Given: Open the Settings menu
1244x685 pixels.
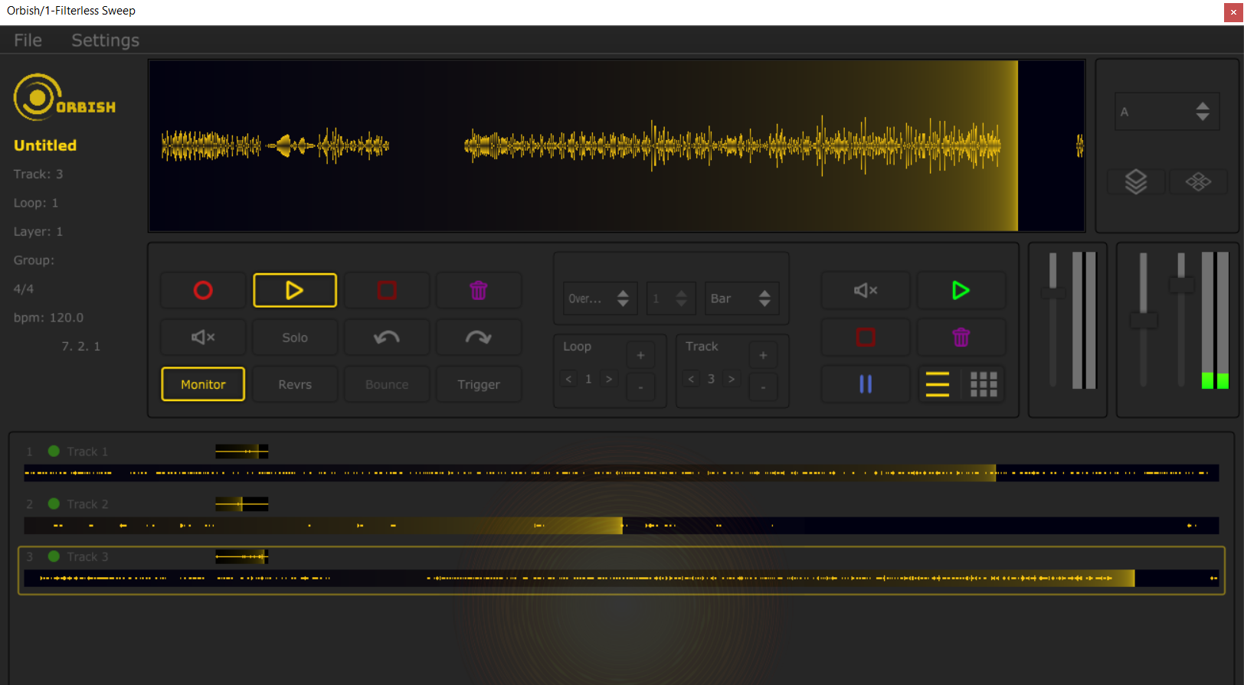Looking at the screenshot, I should point(106,41).
